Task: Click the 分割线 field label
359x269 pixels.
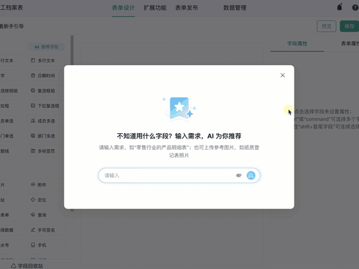Action: (5, 151)
